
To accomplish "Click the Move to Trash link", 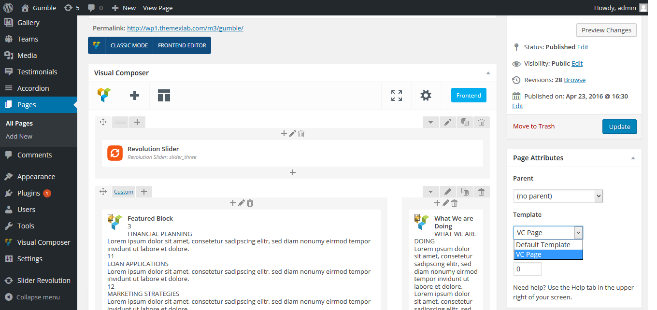I will coord(534,127).
